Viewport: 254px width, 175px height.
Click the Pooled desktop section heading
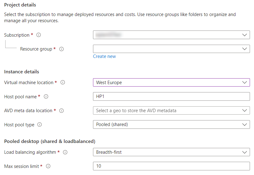tap(49, 141)
